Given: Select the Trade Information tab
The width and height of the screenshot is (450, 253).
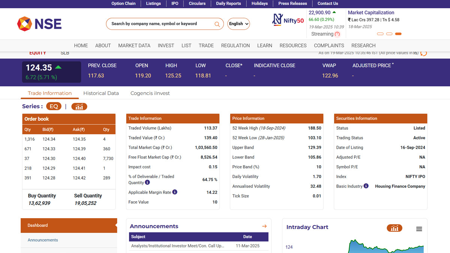Looking at the screenshot, I should click(x=49, y=93).
